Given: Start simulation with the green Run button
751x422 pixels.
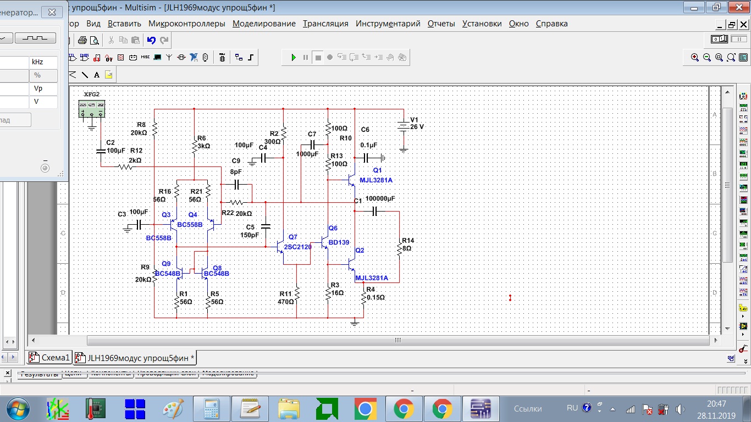Looking at the screenshot, I should [x=294, y=57].
